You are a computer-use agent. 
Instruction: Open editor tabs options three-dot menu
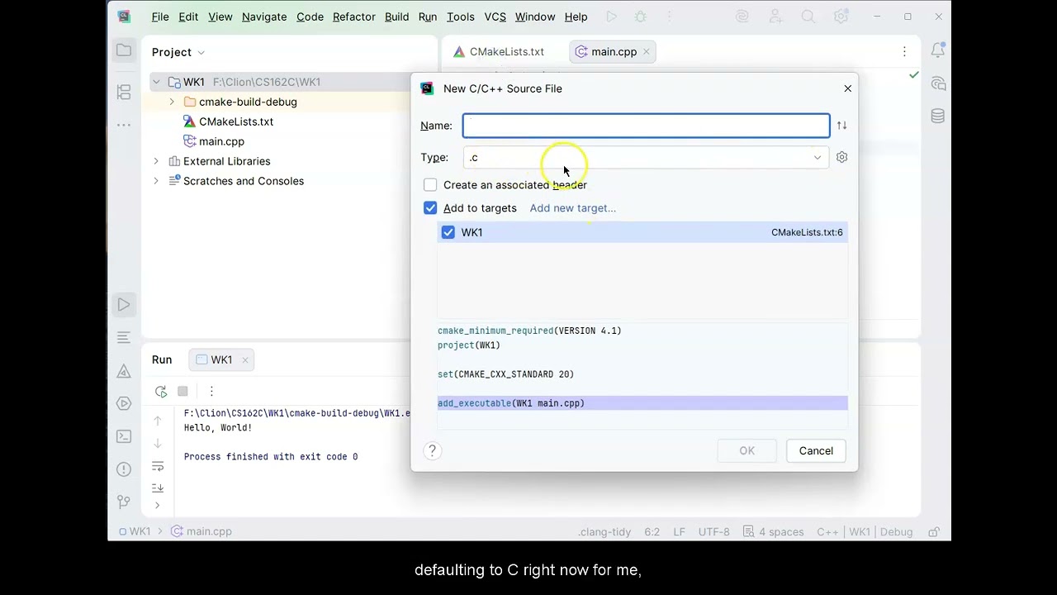(905, 51)
